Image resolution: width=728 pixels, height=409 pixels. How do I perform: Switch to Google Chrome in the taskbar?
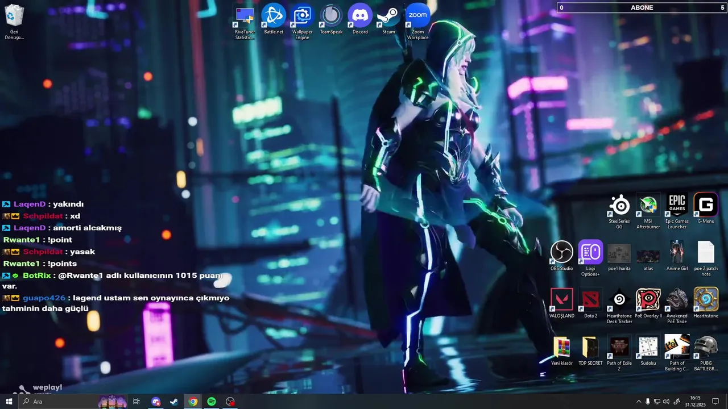193,402
